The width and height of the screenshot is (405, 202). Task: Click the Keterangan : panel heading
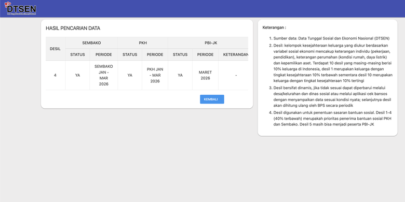274,27
